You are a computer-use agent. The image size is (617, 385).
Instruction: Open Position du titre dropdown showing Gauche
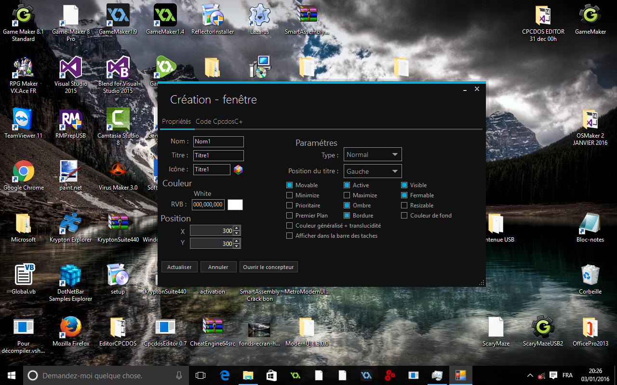[x=373, y=171]
